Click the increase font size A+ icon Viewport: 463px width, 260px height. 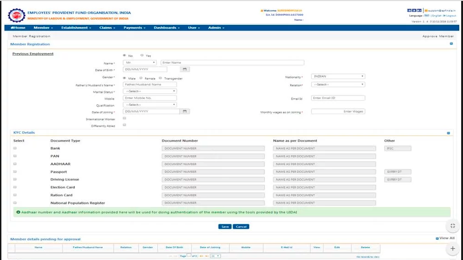point(419,10)
